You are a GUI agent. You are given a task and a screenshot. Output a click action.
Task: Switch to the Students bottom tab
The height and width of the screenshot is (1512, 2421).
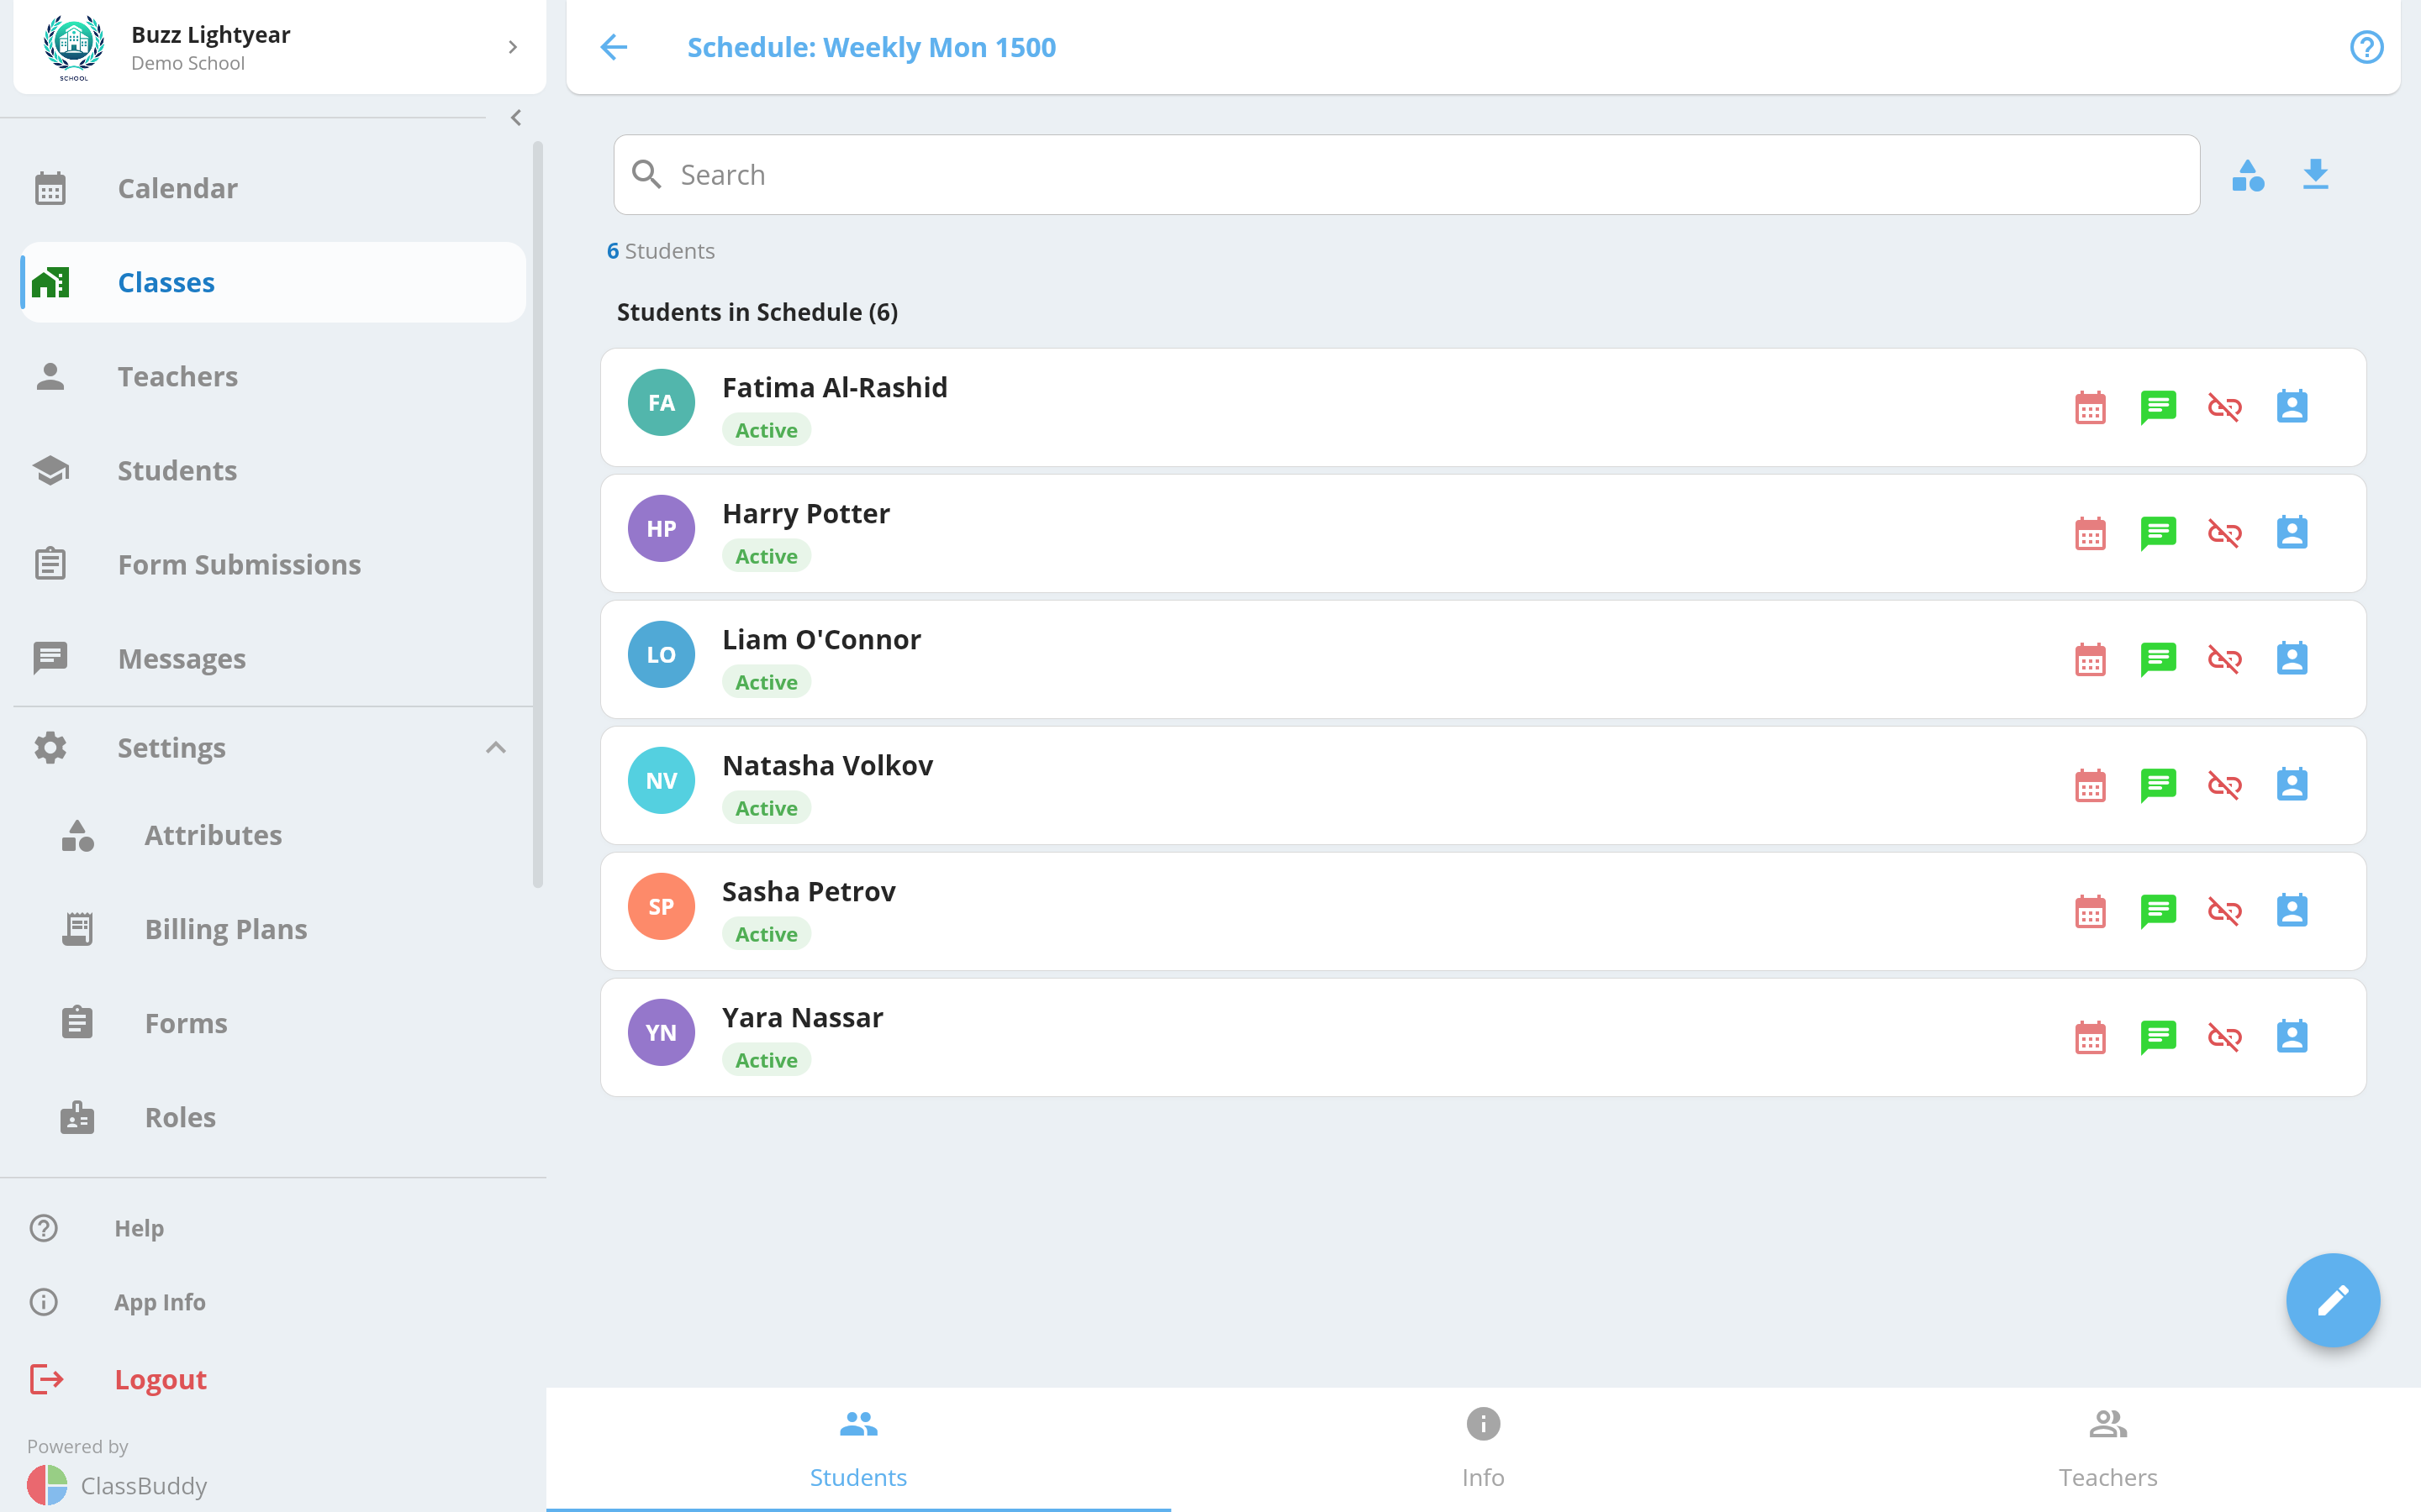pyautogui.click(x=858, y=1449)
